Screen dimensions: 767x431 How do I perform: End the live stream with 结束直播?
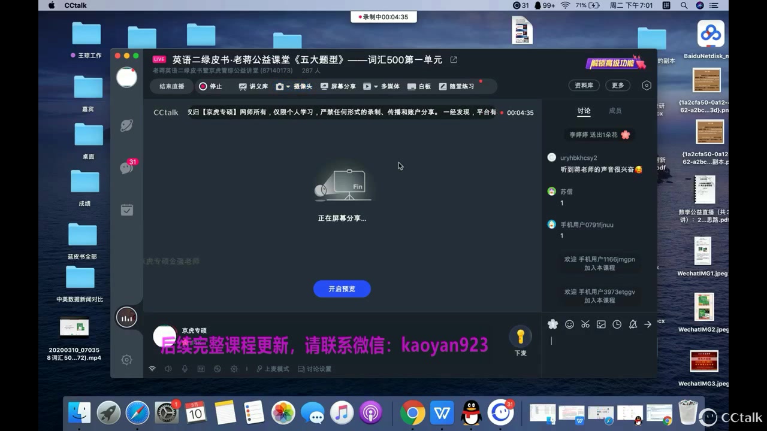(x=172, y=86)
